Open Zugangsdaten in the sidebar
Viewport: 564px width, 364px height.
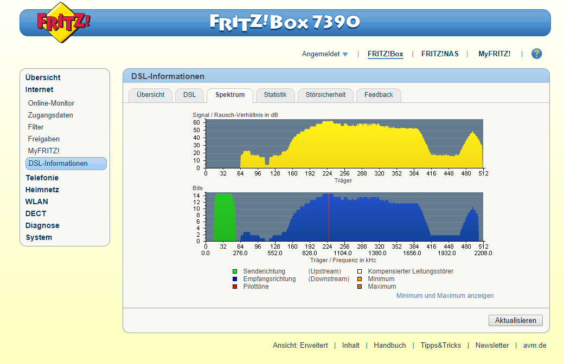[50, 115]
